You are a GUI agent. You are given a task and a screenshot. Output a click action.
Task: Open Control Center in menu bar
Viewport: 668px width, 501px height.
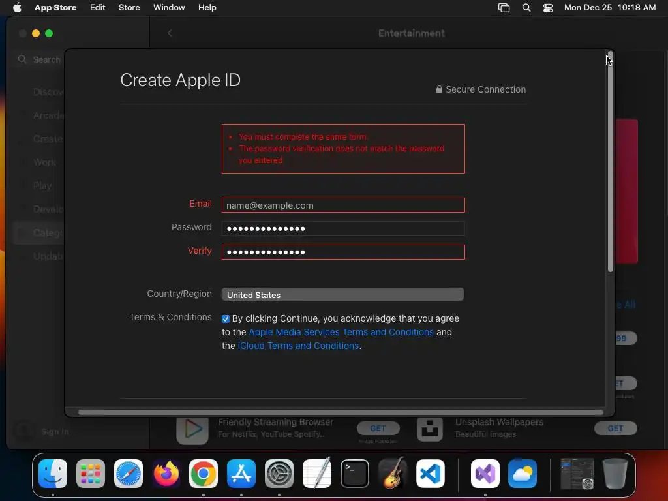(x=548, y=8)
